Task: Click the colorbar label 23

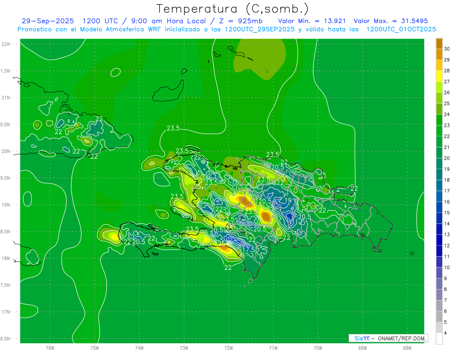Action: [447, 125]
